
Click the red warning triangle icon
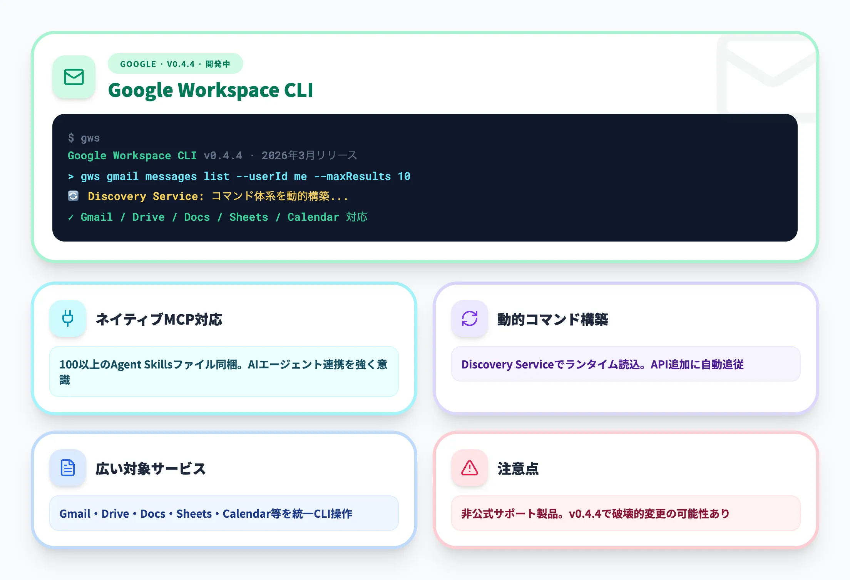coord(469,468)
